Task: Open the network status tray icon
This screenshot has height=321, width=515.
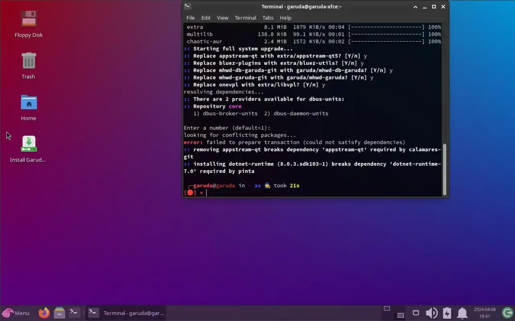Action: [416, 313]
